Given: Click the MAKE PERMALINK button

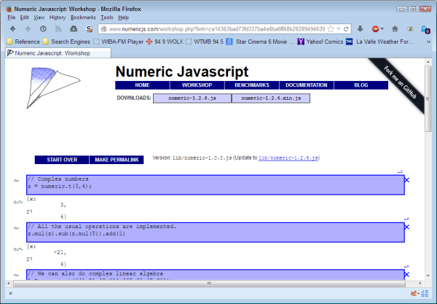Looking at the screenshot, I should 117,160.
